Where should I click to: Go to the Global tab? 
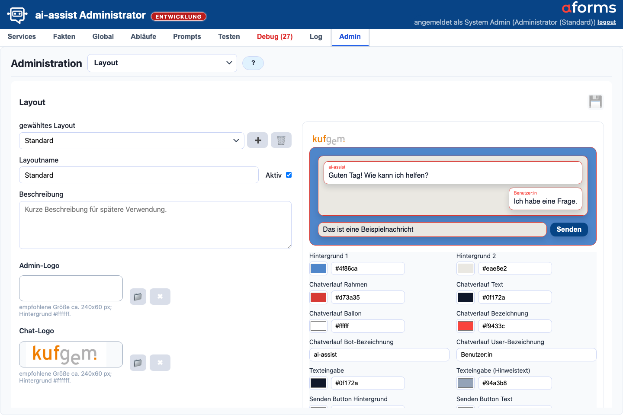click(x=103, y=37)
